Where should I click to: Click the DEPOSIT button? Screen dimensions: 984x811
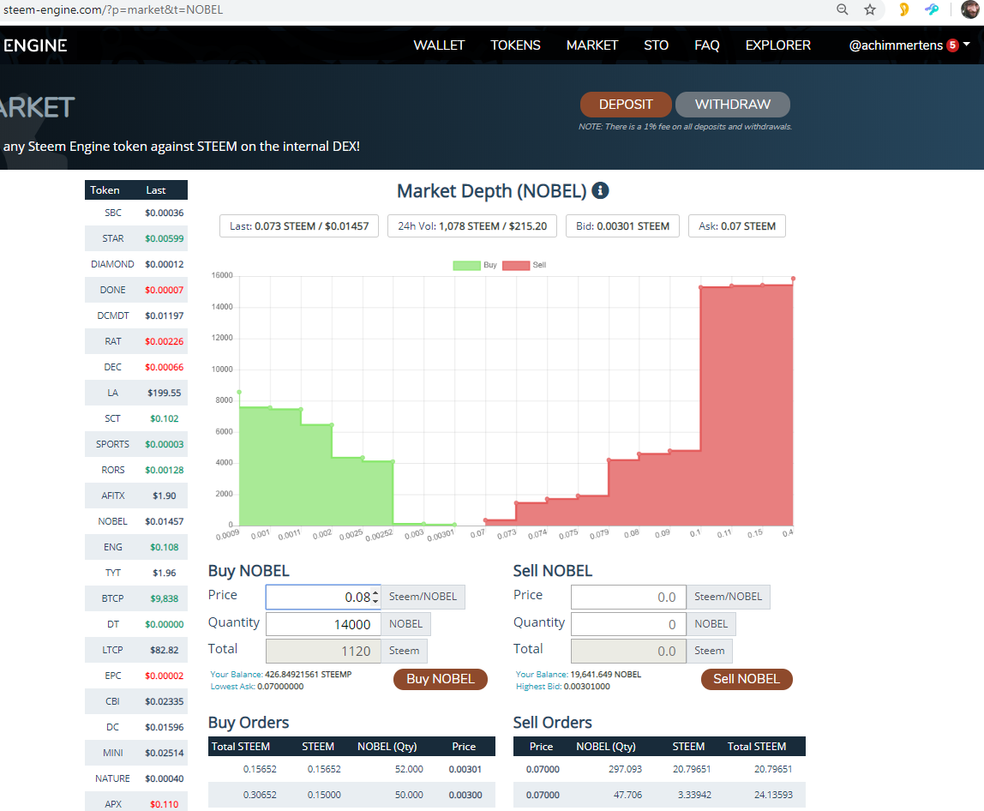coord(626,105)
